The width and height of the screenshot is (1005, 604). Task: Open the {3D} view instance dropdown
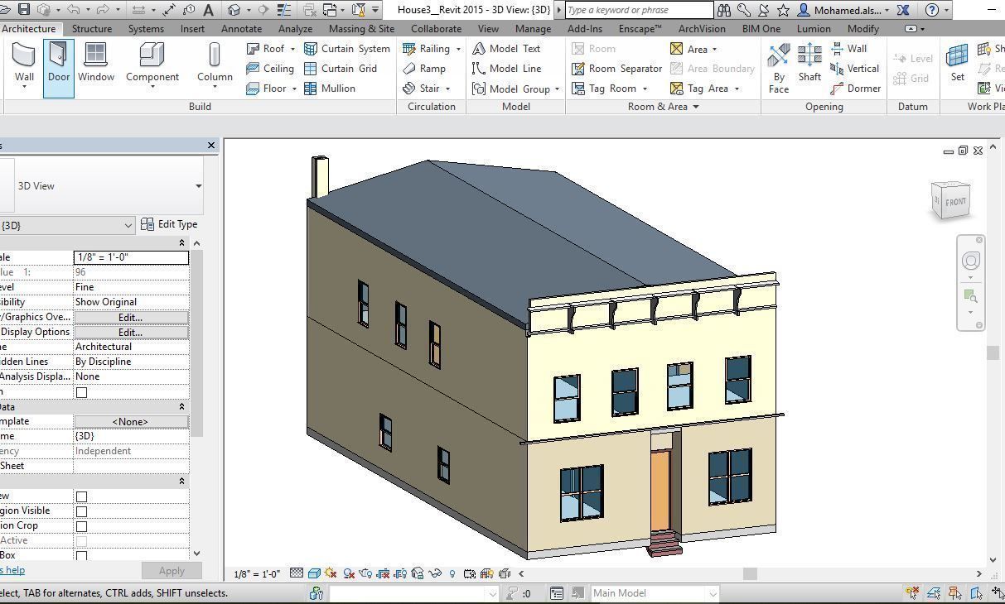coord(128,225)
